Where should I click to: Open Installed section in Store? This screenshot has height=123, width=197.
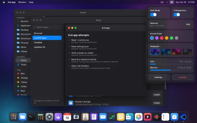coord(47,43)
